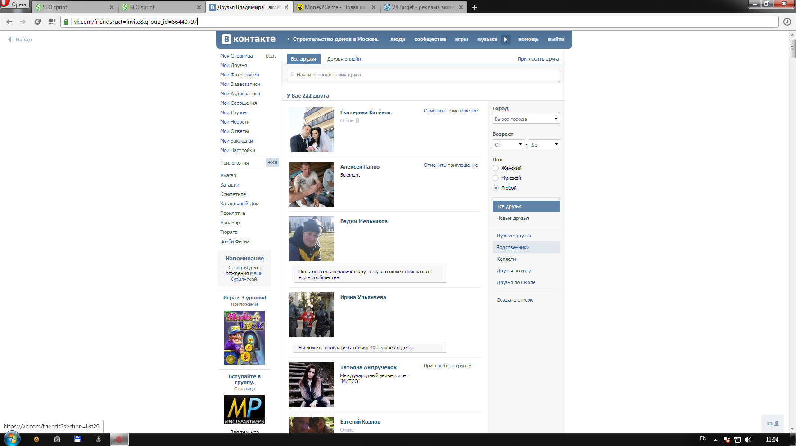Screen dimensions: 796x446
Task: Open сообщества in the VK header
Action: coord(430,39)
